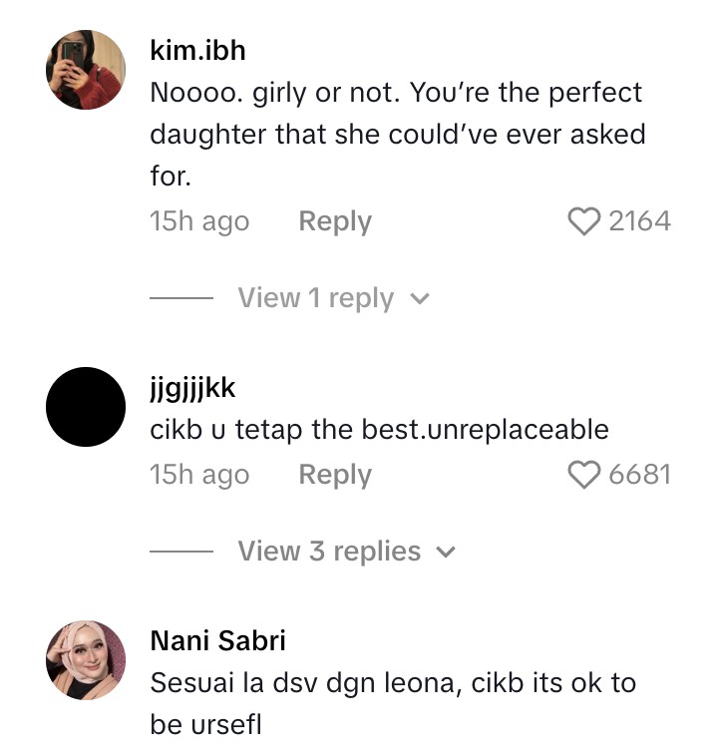The image size is (716, 750).
Task: Click the 6681 likes count
Action: [639, 475]
